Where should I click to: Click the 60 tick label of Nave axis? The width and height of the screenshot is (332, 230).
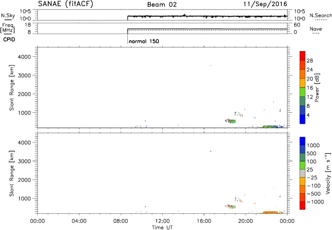tap(297, 25)
